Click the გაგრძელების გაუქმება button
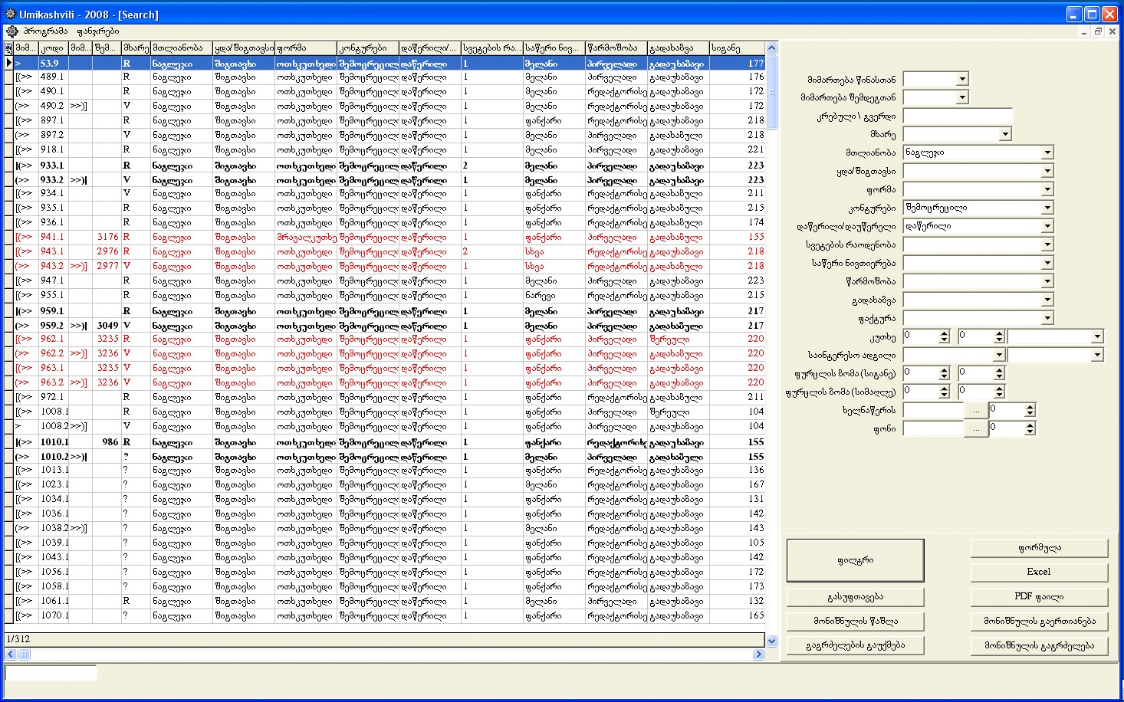The height and width of the screenshot is (702, 1124). click(x=855, y=645)
